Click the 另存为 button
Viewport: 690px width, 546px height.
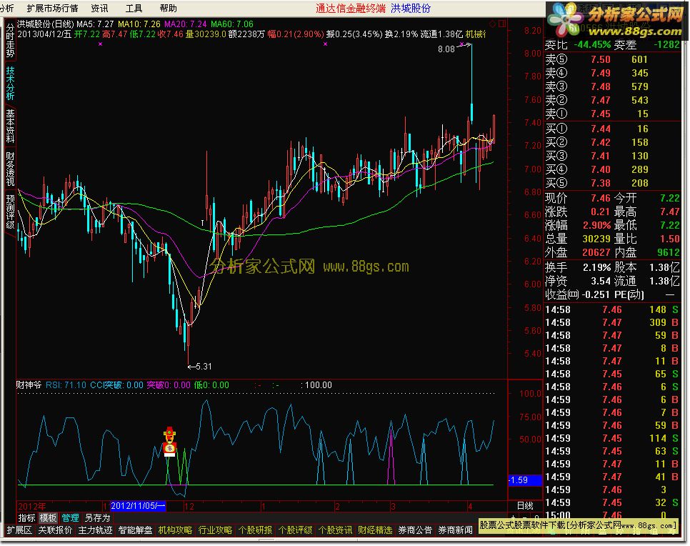pos(97,518)
